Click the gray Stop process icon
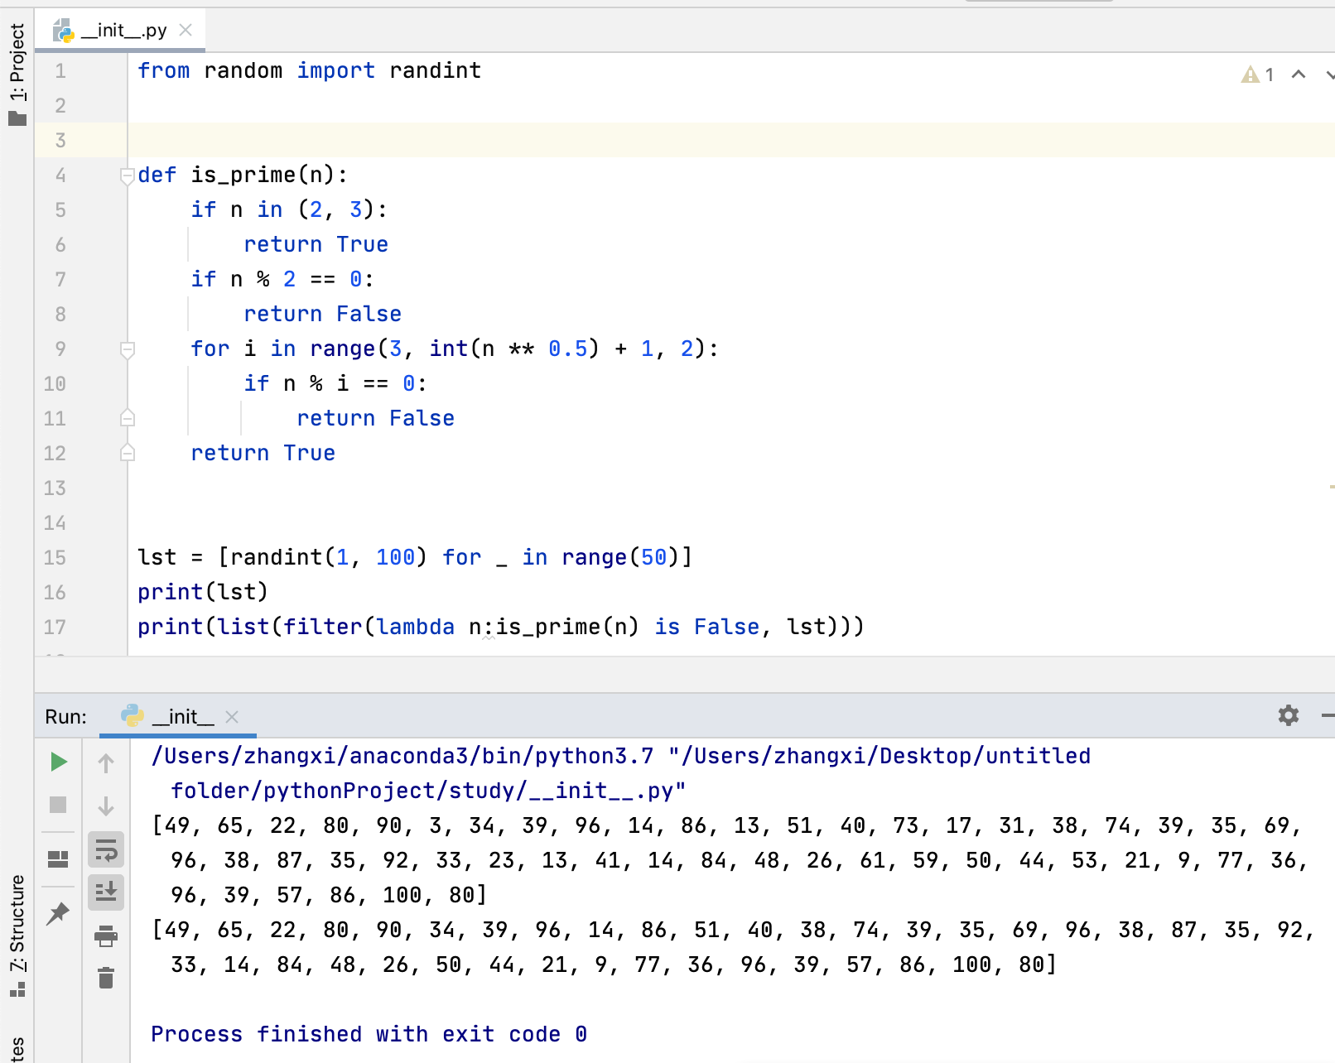 (58, 806)
